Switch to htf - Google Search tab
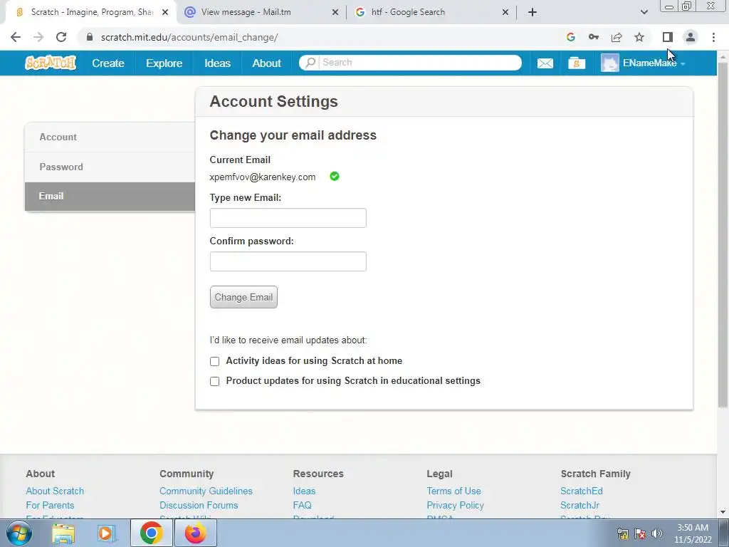Image resolution: width=729 pixels, height=547 pixels. point(431,12)
